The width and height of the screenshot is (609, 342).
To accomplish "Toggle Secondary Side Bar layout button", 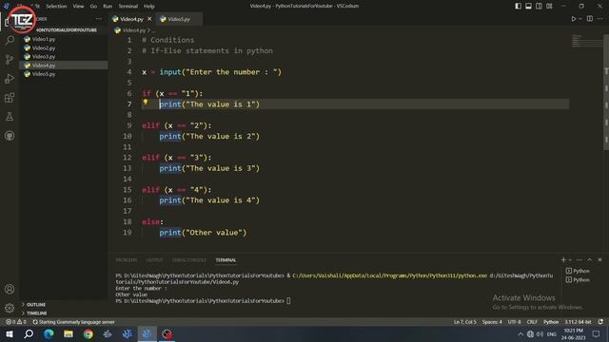I will coord(539,6).
